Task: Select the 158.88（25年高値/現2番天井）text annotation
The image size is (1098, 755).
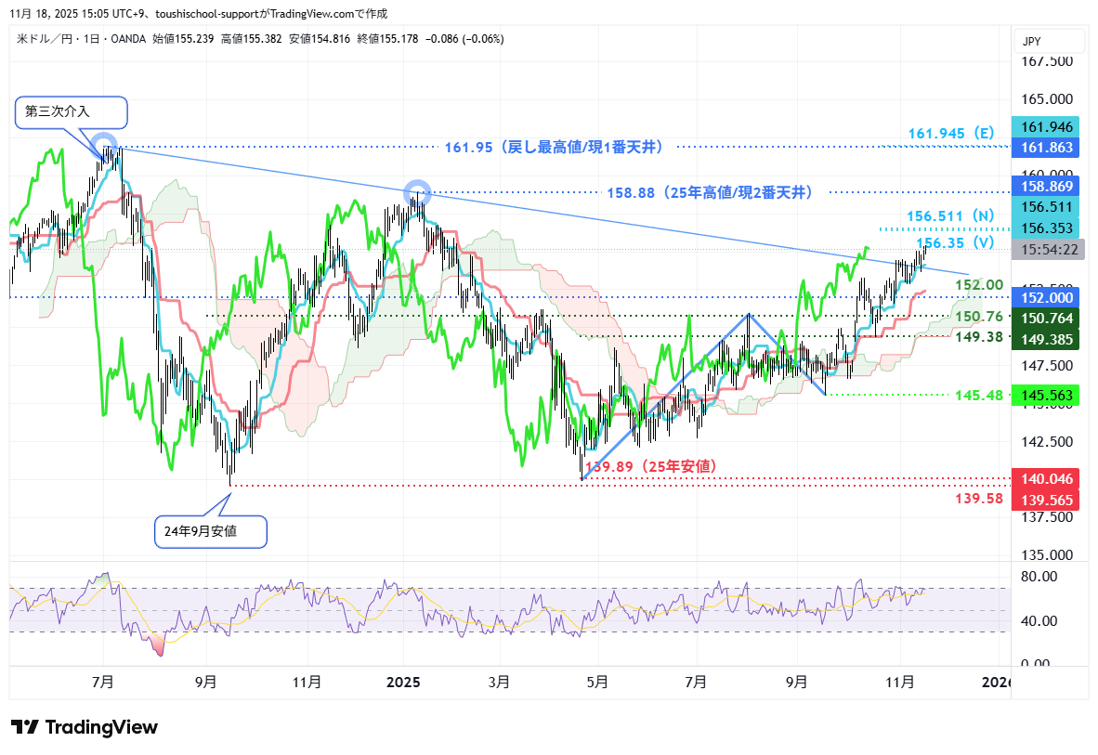Action: pyautogui.click(x=711, y=192)
